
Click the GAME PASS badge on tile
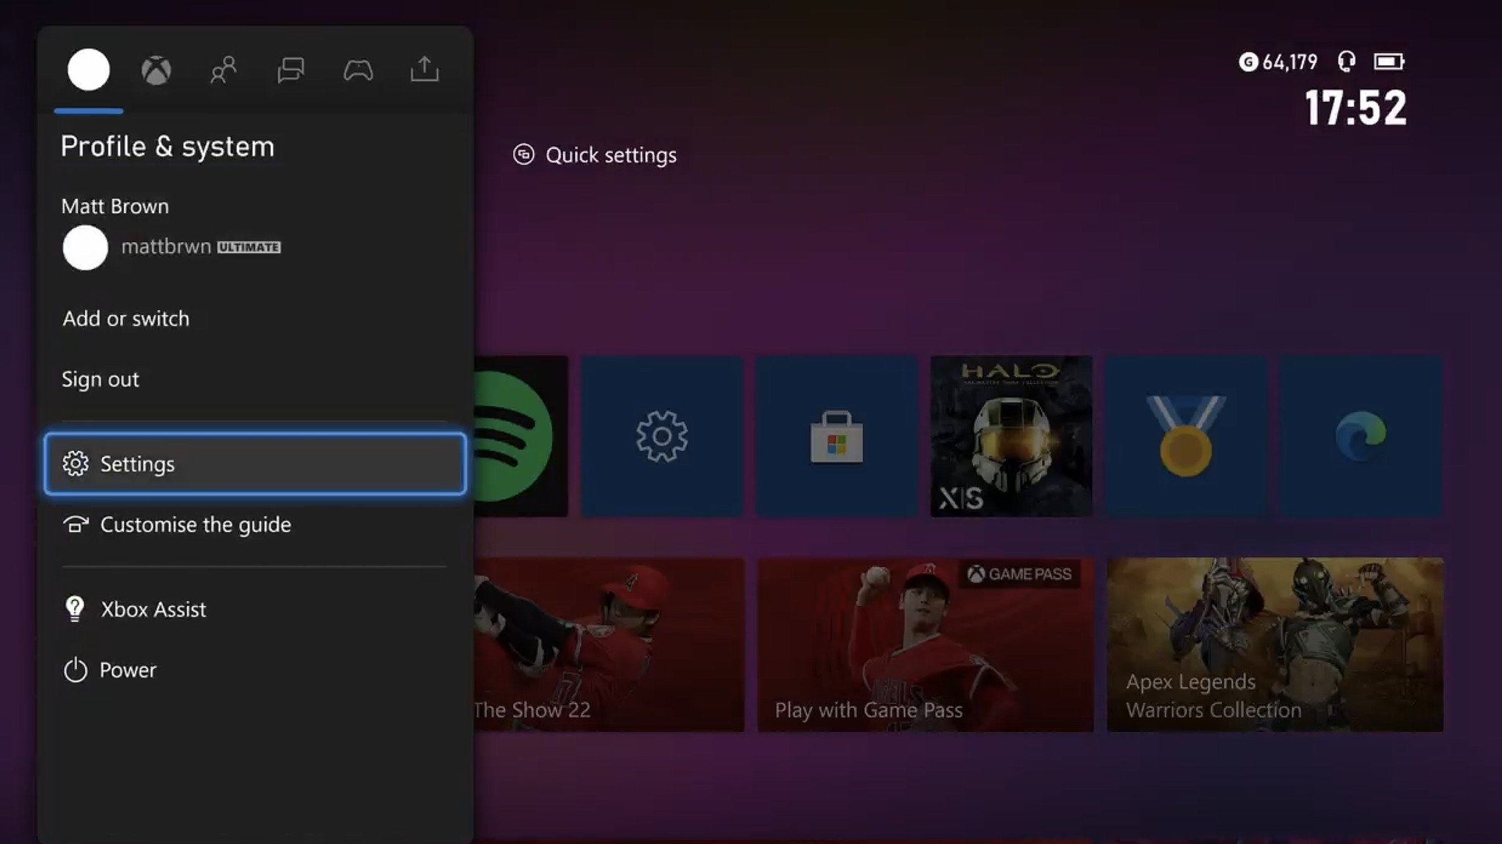(1019, 574)
